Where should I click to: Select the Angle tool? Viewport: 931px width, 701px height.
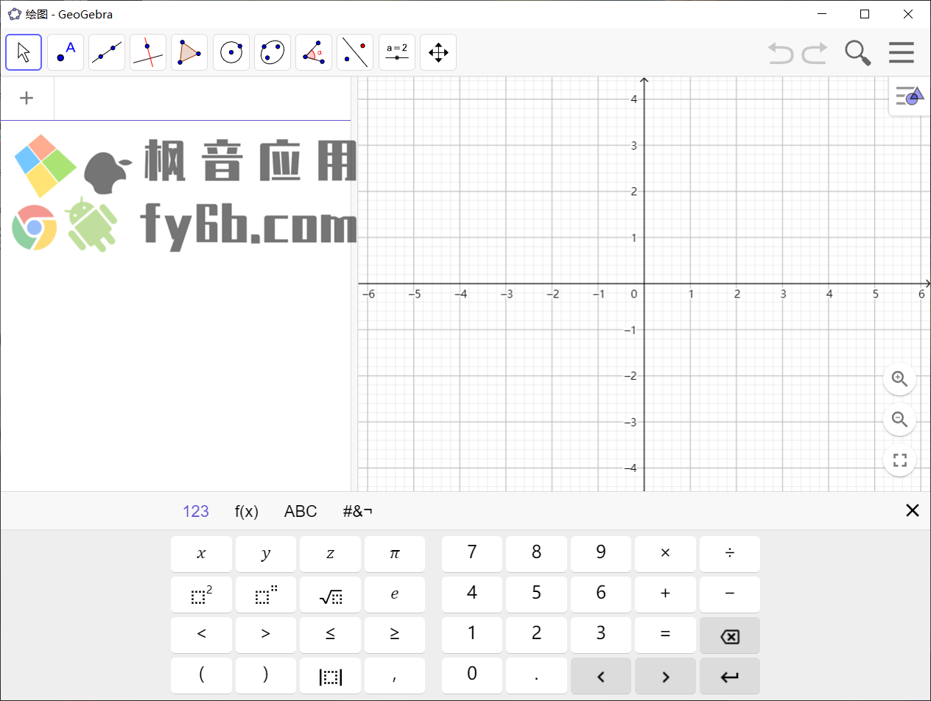pos(314,52)
